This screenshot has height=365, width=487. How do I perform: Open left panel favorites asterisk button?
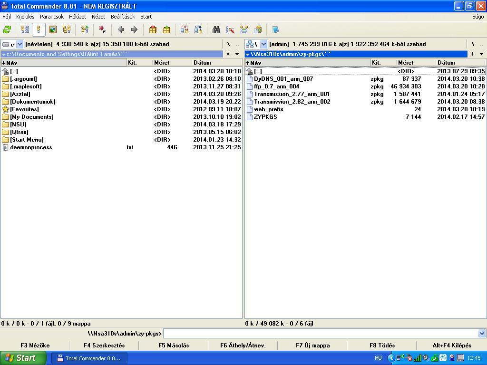click(x=228, y=54)
